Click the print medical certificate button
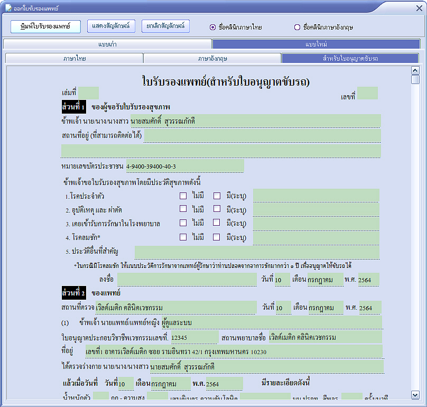427x407 pixels. pyautogui.click(x=45, y=27)
